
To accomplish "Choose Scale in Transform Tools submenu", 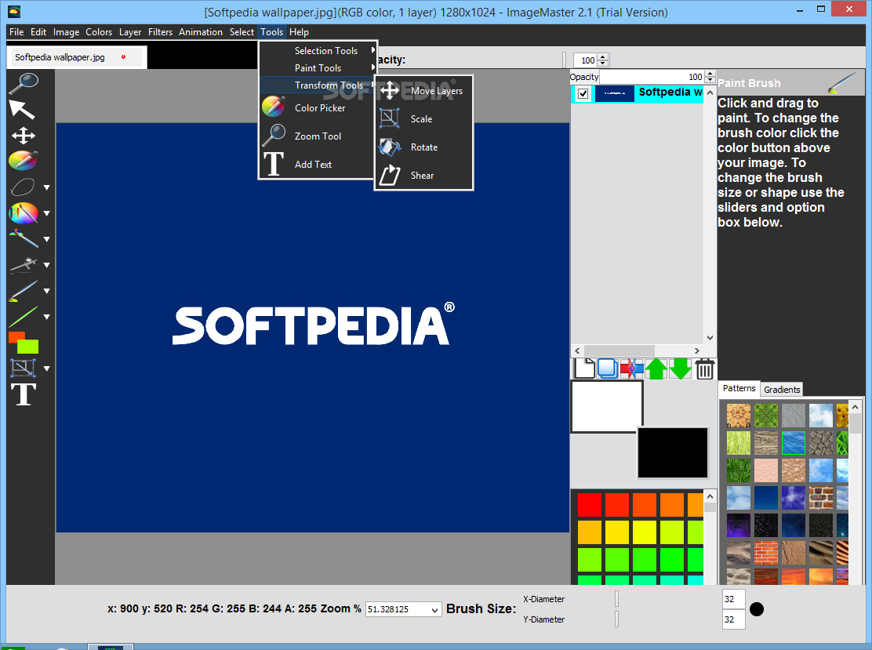I will coord(423,118).
